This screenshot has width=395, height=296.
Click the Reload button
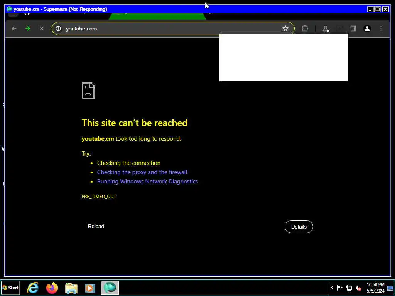click(x=96, y=226)
